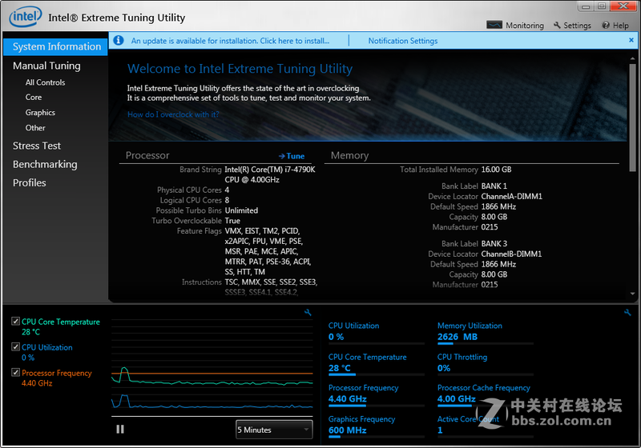The height and width of the screenshot is (448, 641).
Task: Click the CPU Utilization 0 % monitor tile
Action: coord(376,332)
